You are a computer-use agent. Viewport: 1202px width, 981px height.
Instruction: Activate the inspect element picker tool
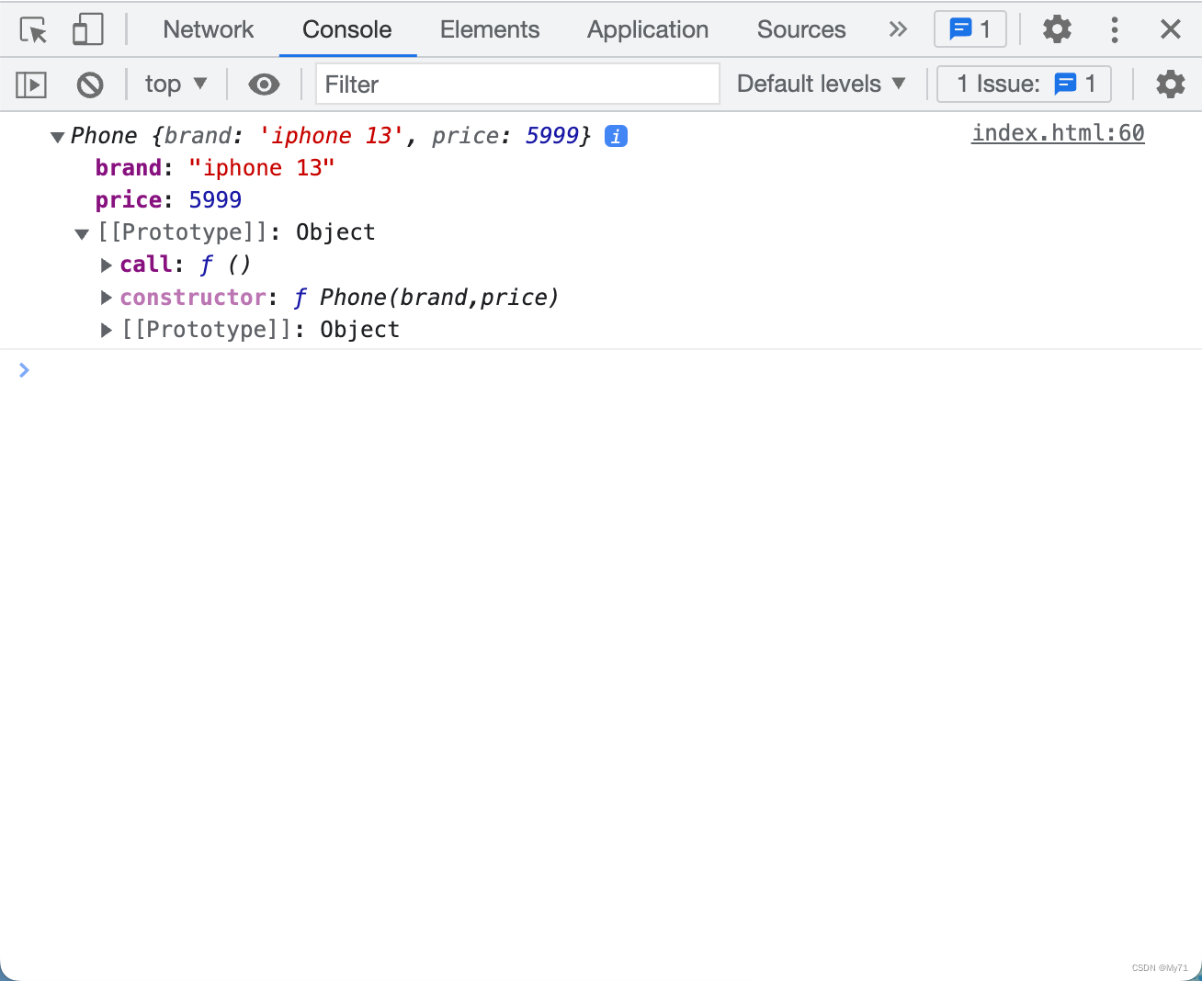[34, 30]
